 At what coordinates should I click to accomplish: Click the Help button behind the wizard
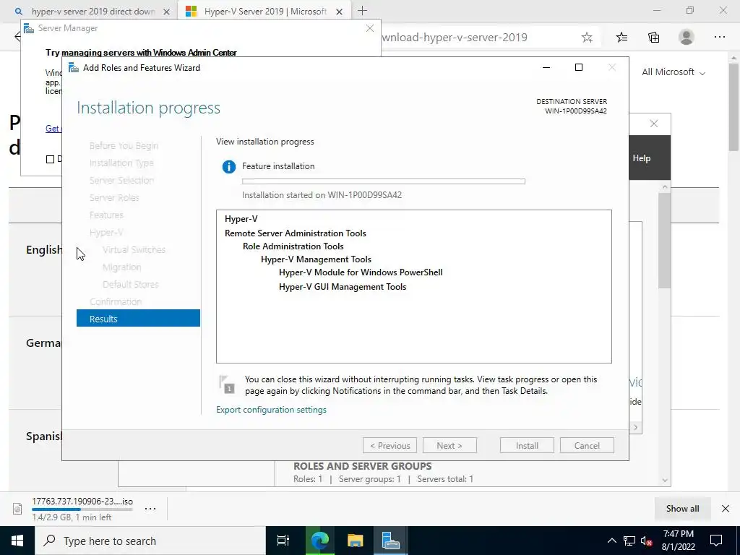(642, 158)
